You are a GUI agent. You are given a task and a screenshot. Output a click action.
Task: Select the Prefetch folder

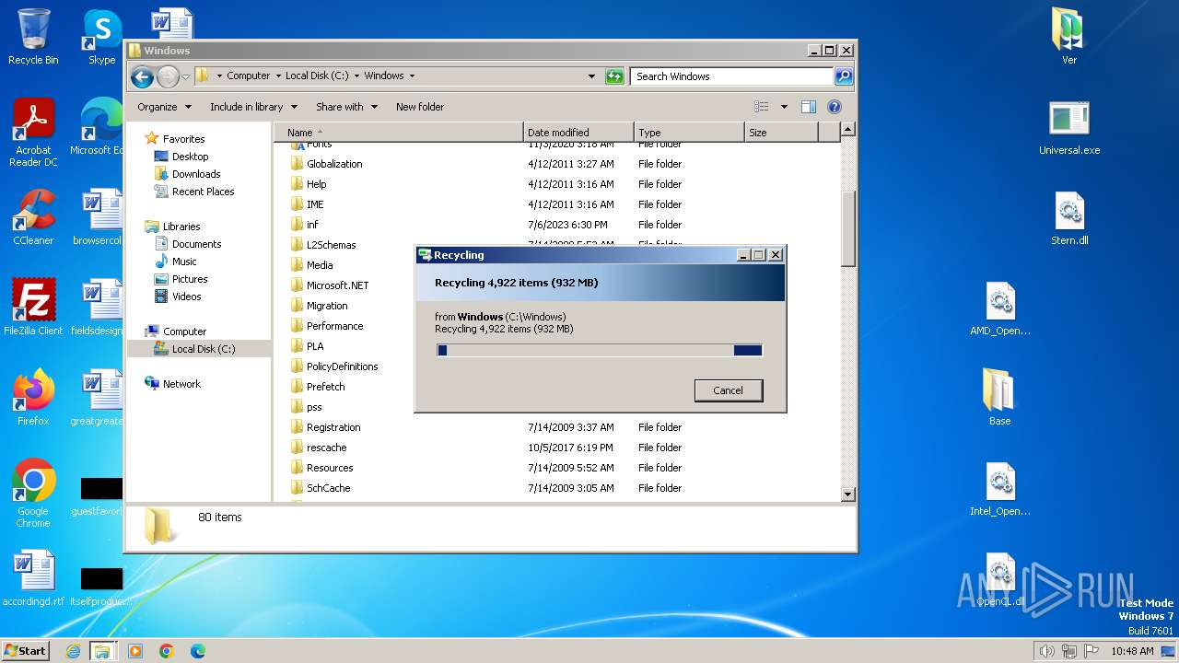click(325, 387)
